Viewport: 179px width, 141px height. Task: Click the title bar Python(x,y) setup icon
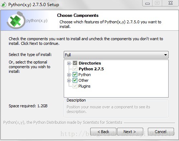(4, 5)
